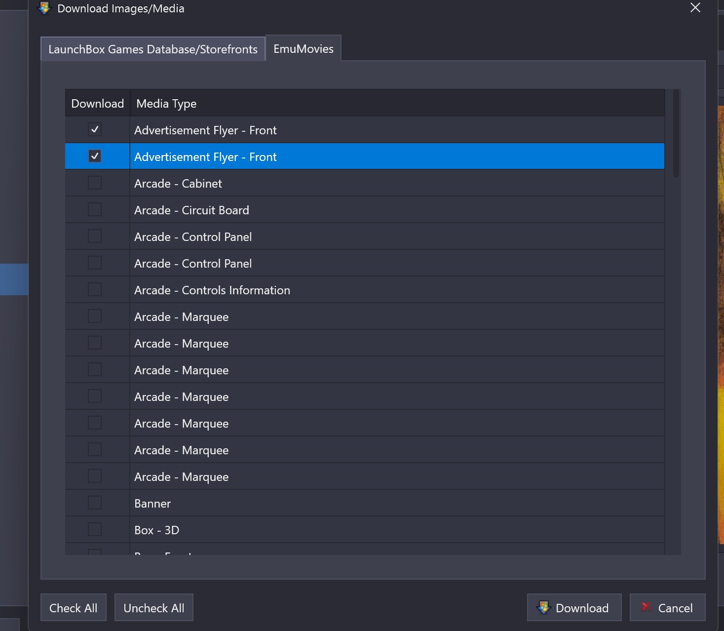Click the icon on the Download button

(x=543, y=607)
